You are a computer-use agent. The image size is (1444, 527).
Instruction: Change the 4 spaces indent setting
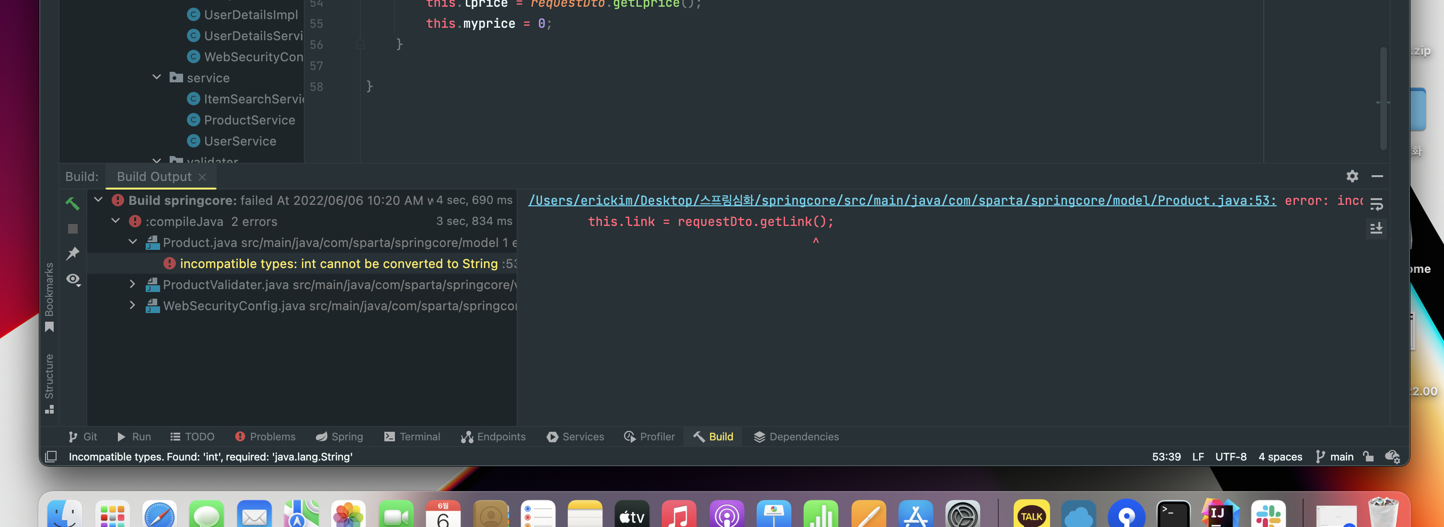(x=1280, y=457)
